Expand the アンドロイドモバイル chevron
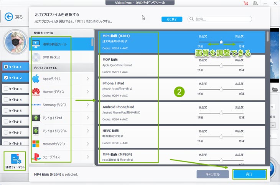This screenshot has height=185, width=280. (x=88, y=131)
